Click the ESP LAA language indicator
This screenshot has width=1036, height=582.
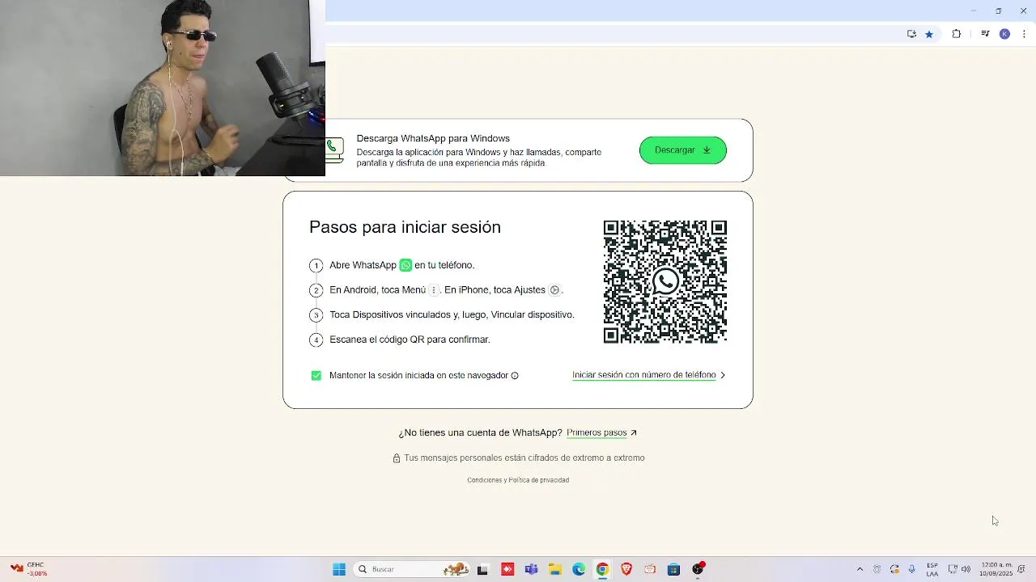pyautogui.click(x=932, y=569)
